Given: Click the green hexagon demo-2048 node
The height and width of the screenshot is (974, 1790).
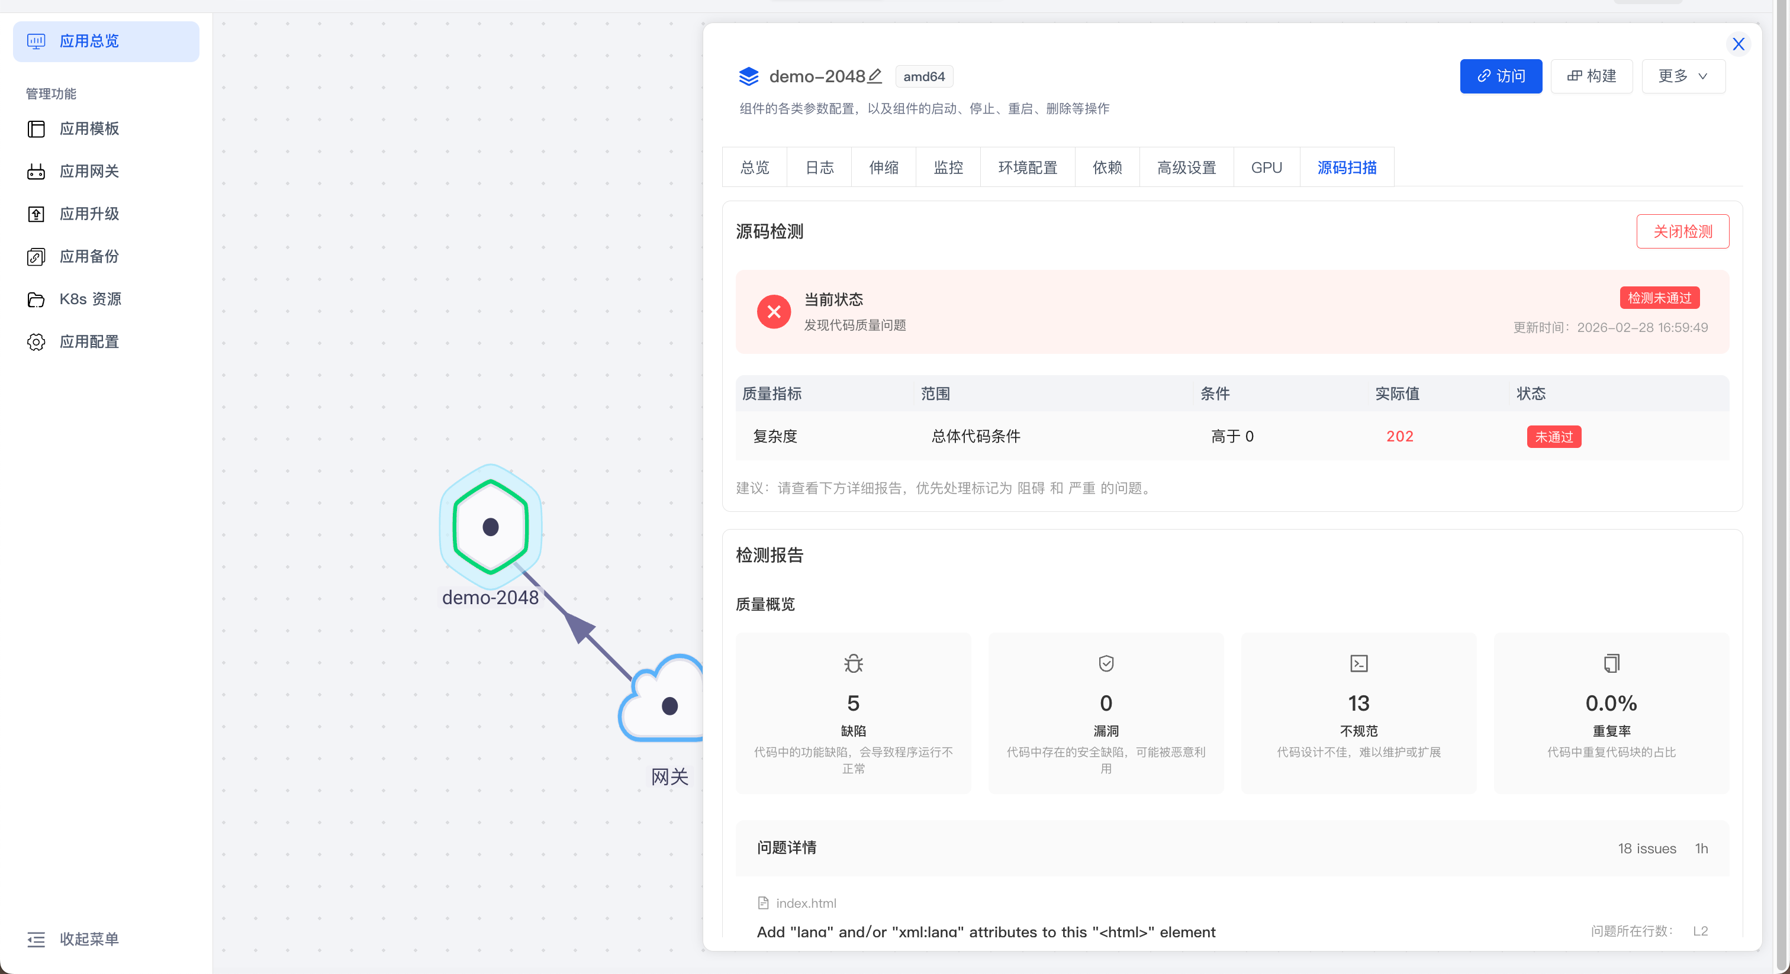Looking at the screenshot, I should (x=491, y=527).
